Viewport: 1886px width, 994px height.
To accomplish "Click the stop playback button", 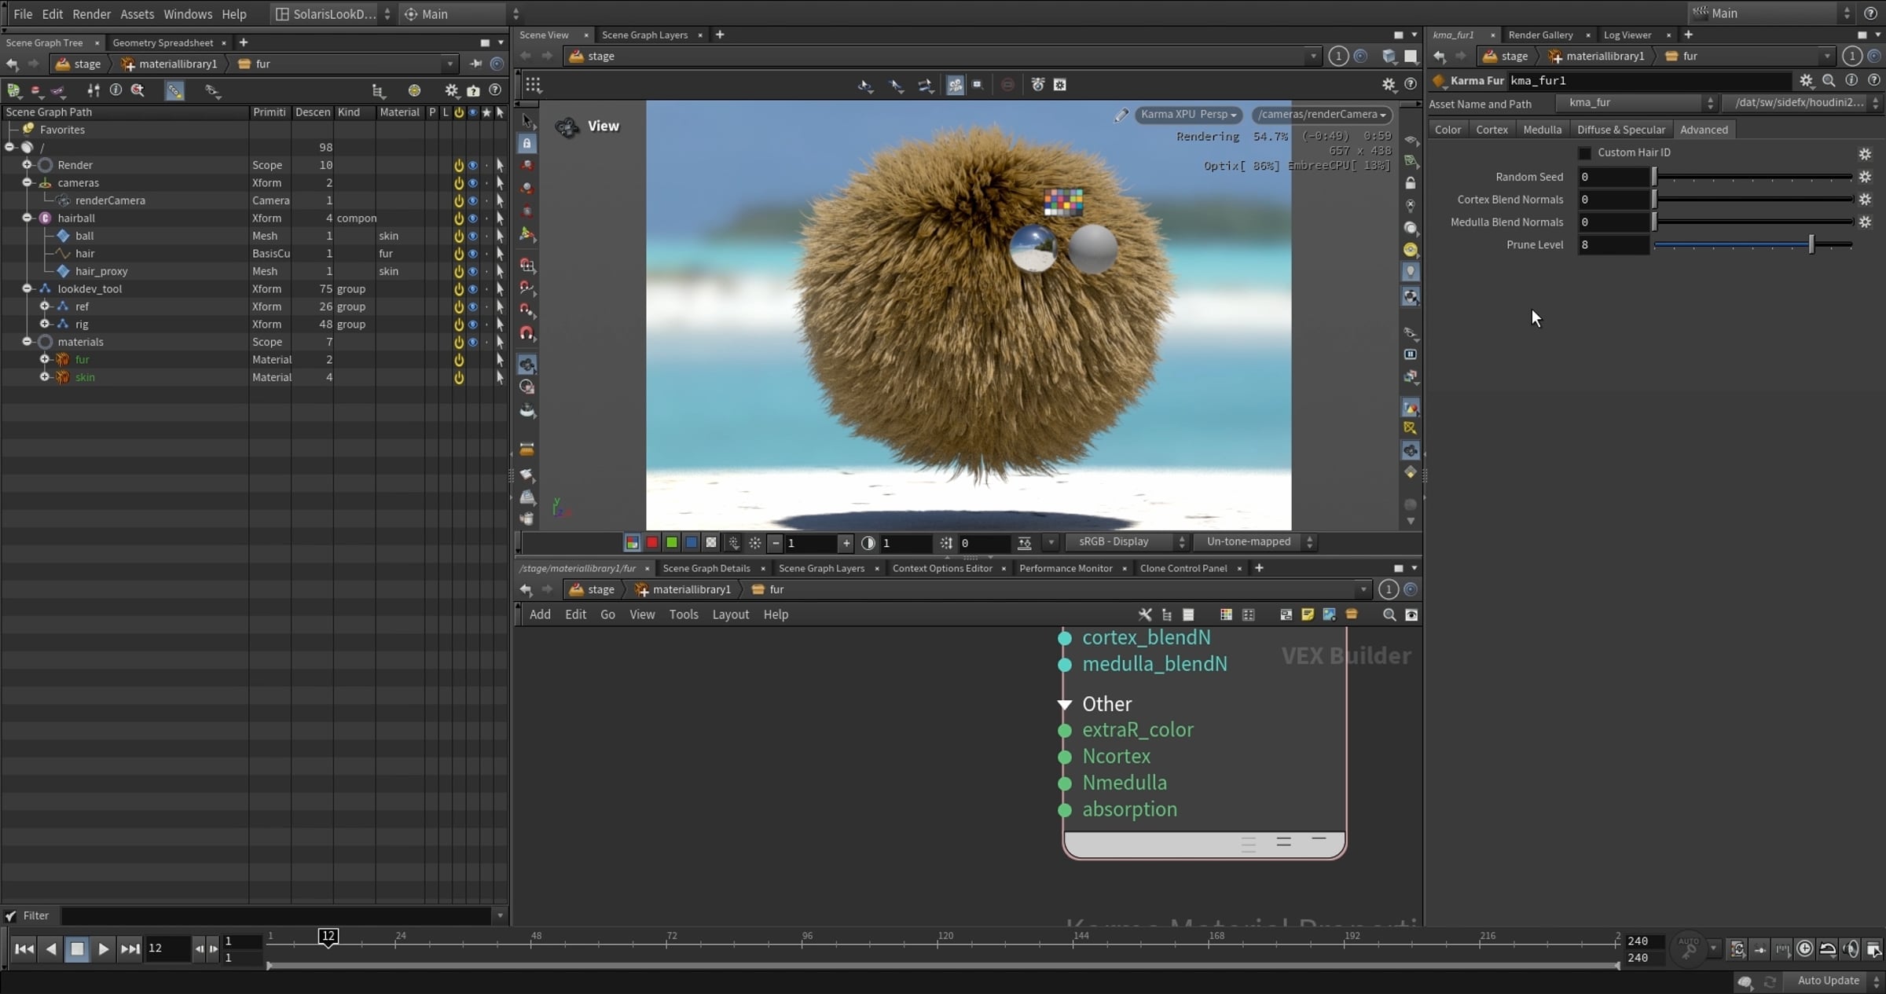I will [x=77, y=949].
